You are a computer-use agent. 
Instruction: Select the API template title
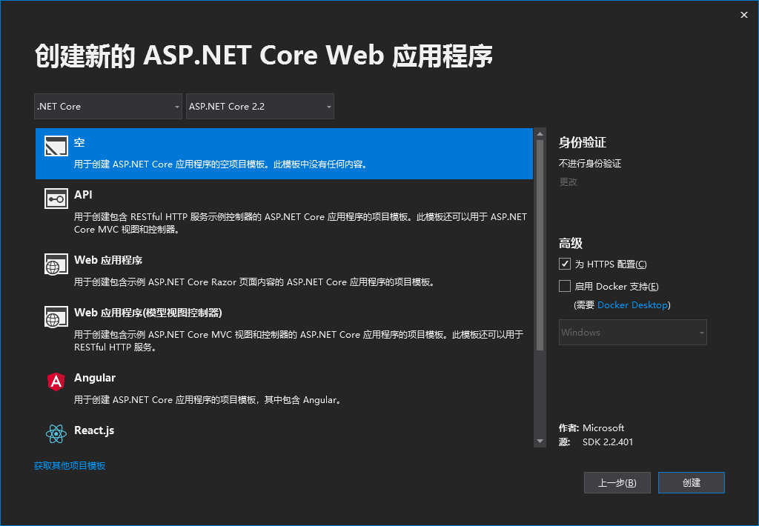click(83, 195)
